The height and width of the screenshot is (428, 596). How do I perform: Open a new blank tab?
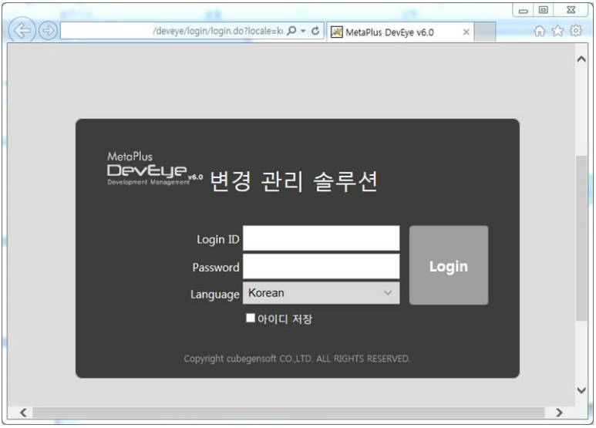click(x=485, y=32)
